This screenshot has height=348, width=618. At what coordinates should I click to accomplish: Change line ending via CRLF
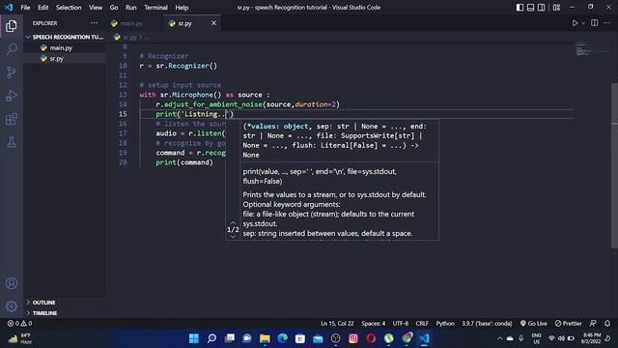(422, 324)
